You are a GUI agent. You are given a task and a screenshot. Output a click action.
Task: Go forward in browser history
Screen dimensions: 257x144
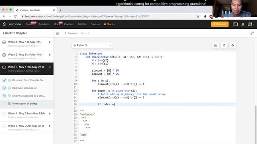pyautogui.click(x=10, y=16)
